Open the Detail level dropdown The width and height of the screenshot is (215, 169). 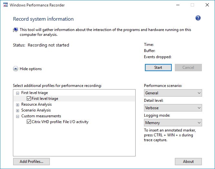[173, 108]
